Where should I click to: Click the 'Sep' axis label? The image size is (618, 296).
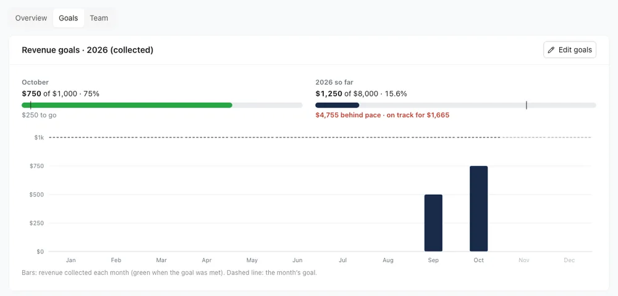coord(433,260)
